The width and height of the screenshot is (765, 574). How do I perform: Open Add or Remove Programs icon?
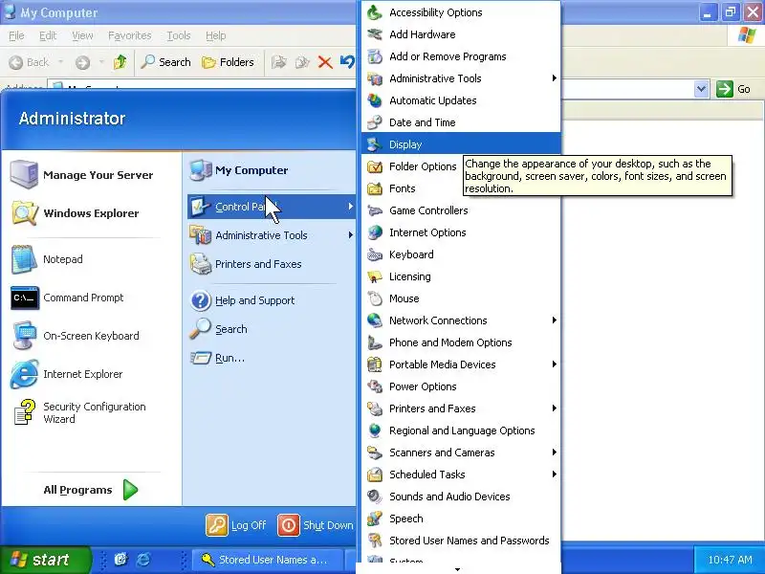point(374,56)
